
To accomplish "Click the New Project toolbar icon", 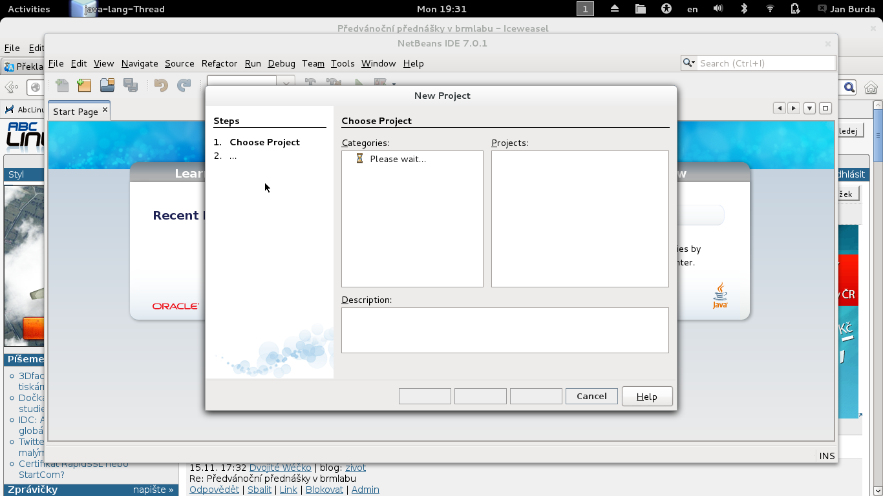I will coord(84,85).
